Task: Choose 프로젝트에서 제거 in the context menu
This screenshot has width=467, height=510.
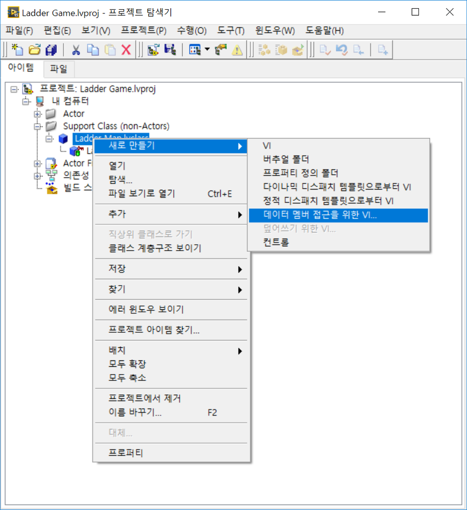Action: pos(171,398)
